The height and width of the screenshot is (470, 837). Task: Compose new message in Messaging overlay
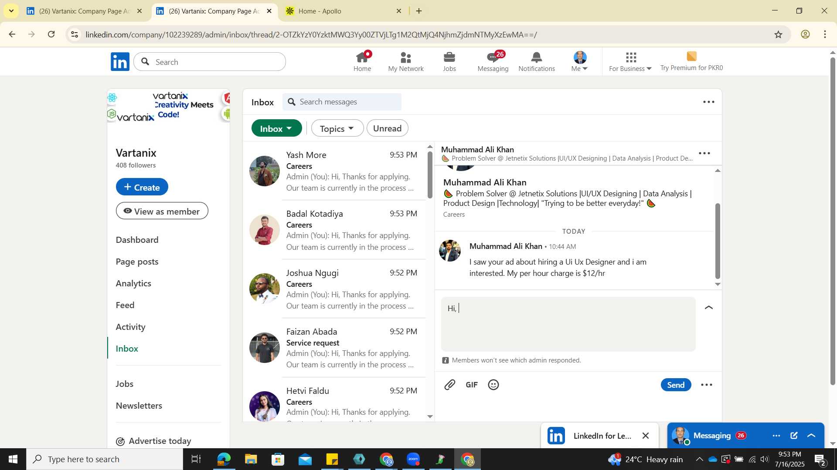point(793,436)
